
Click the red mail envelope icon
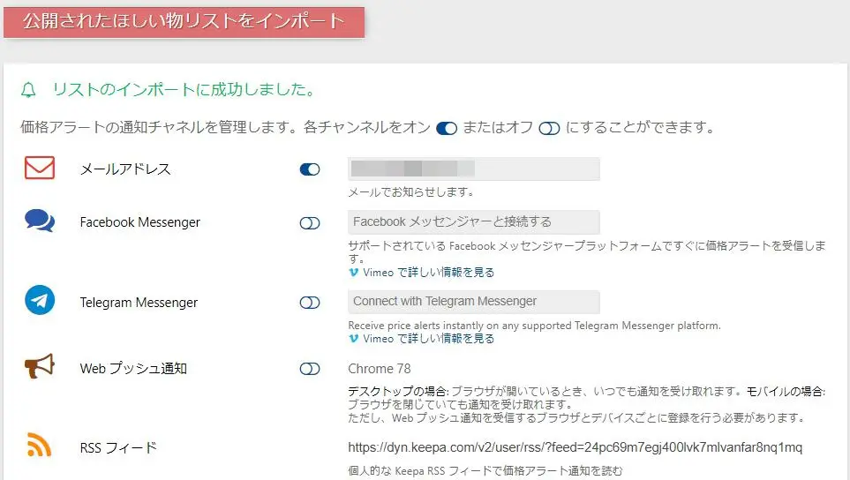40,168
